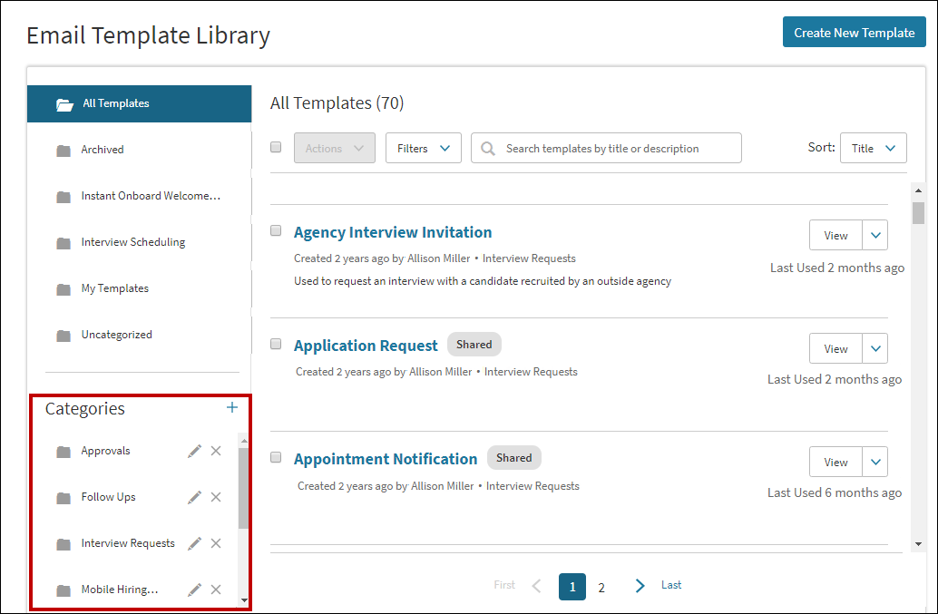
Task: Open the Appointment Notification template link
Action: coord(386,459)
